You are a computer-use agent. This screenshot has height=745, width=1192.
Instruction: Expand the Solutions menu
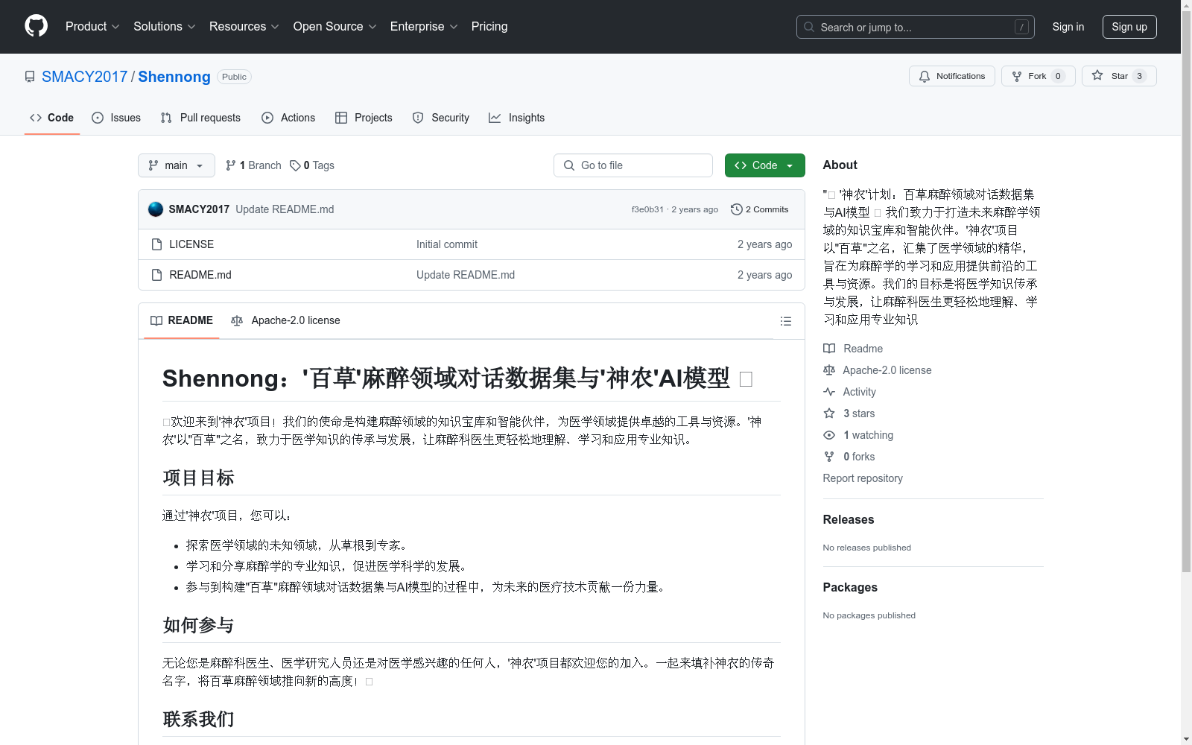(164, 26)
